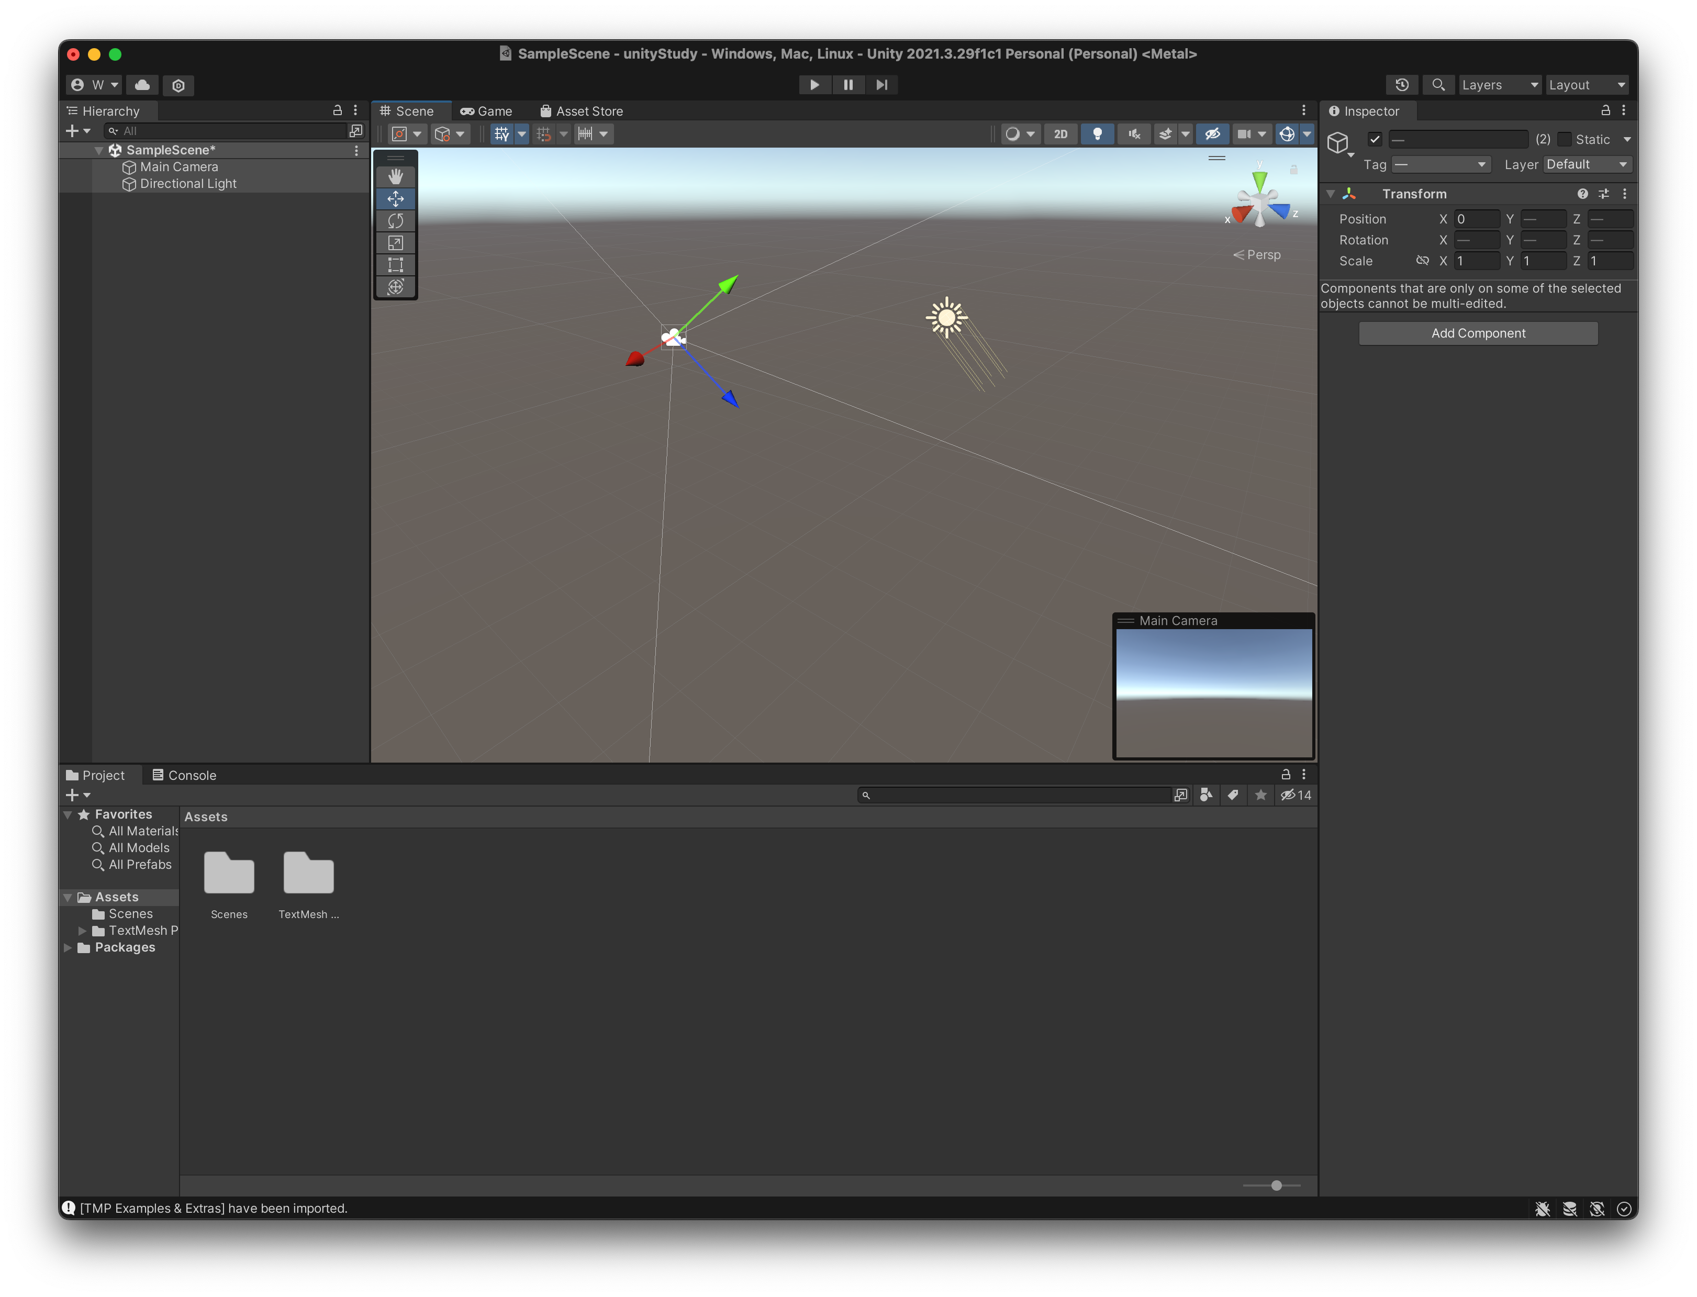
Task: Expand the TextMesh Pro folder in tree
Action: coord(83,931)
